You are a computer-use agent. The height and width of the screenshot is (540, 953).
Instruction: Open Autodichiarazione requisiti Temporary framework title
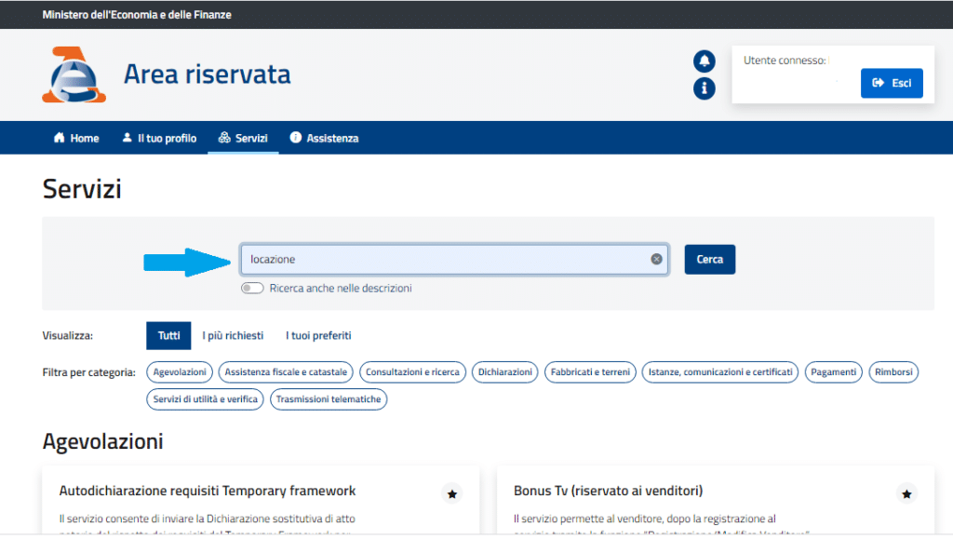pyautogui.click(x=208, y=491)
